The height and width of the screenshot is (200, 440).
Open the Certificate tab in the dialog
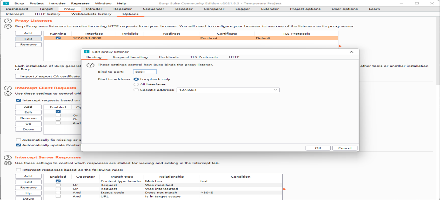pos(169,57)
